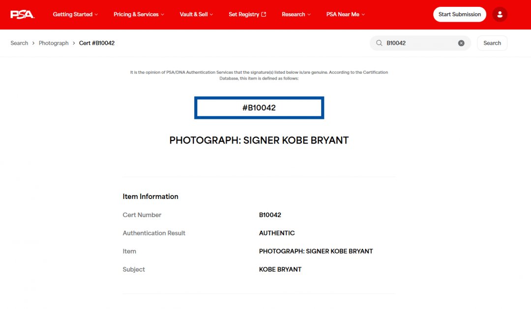Viewport: 531px width, 309px height.
Task: Click the Subject label
Action: click(x=134, y=269)
